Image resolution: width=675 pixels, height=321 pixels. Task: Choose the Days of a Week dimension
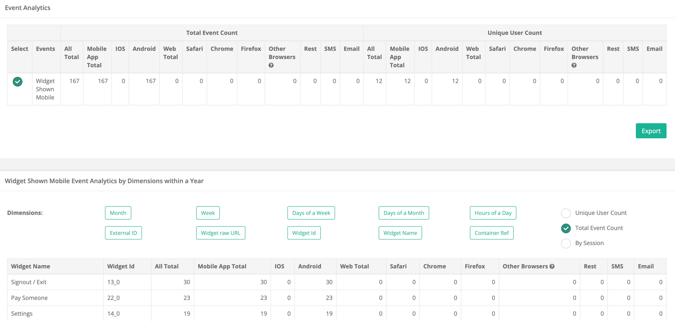(x=311, y=213)
